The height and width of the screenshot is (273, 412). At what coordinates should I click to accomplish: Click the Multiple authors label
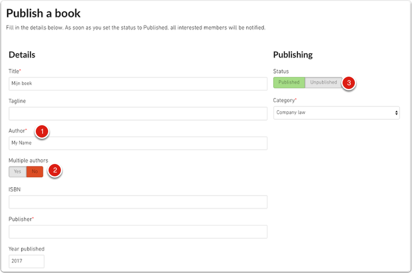pyautogui.click(x=29, y=161)
